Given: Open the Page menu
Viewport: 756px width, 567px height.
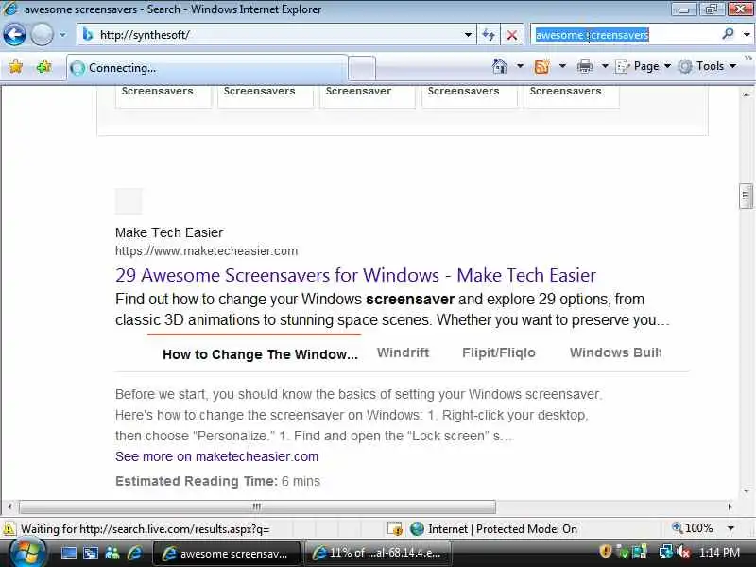Looking at the screenshot, I should pos(644,66).
